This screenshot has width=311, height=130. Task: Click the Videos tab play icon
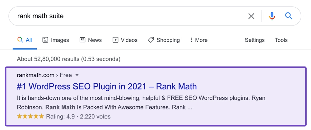(115, 40)
